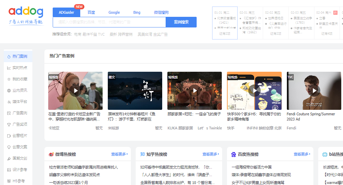
Task: Click suggested term 奥美台湾 金奖广告
Action: [153, 34]
